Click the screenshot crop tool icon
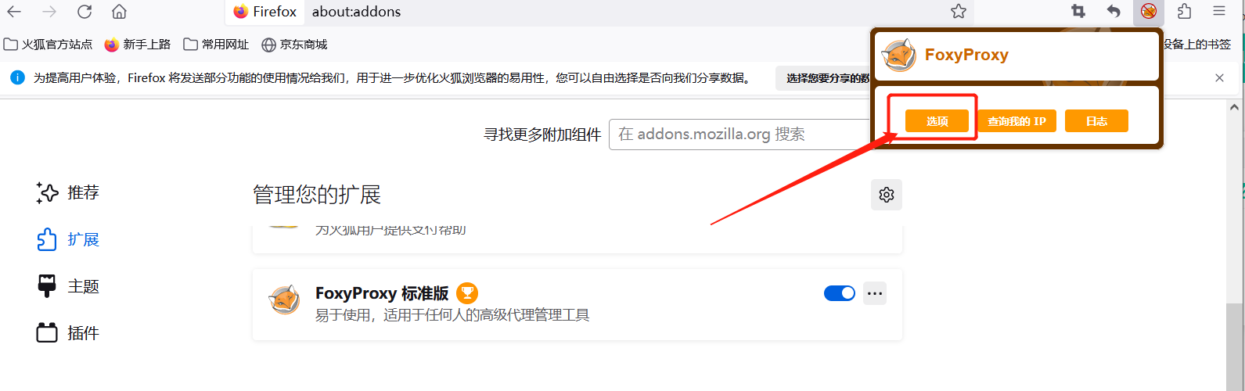 (x=1078, y=12)
